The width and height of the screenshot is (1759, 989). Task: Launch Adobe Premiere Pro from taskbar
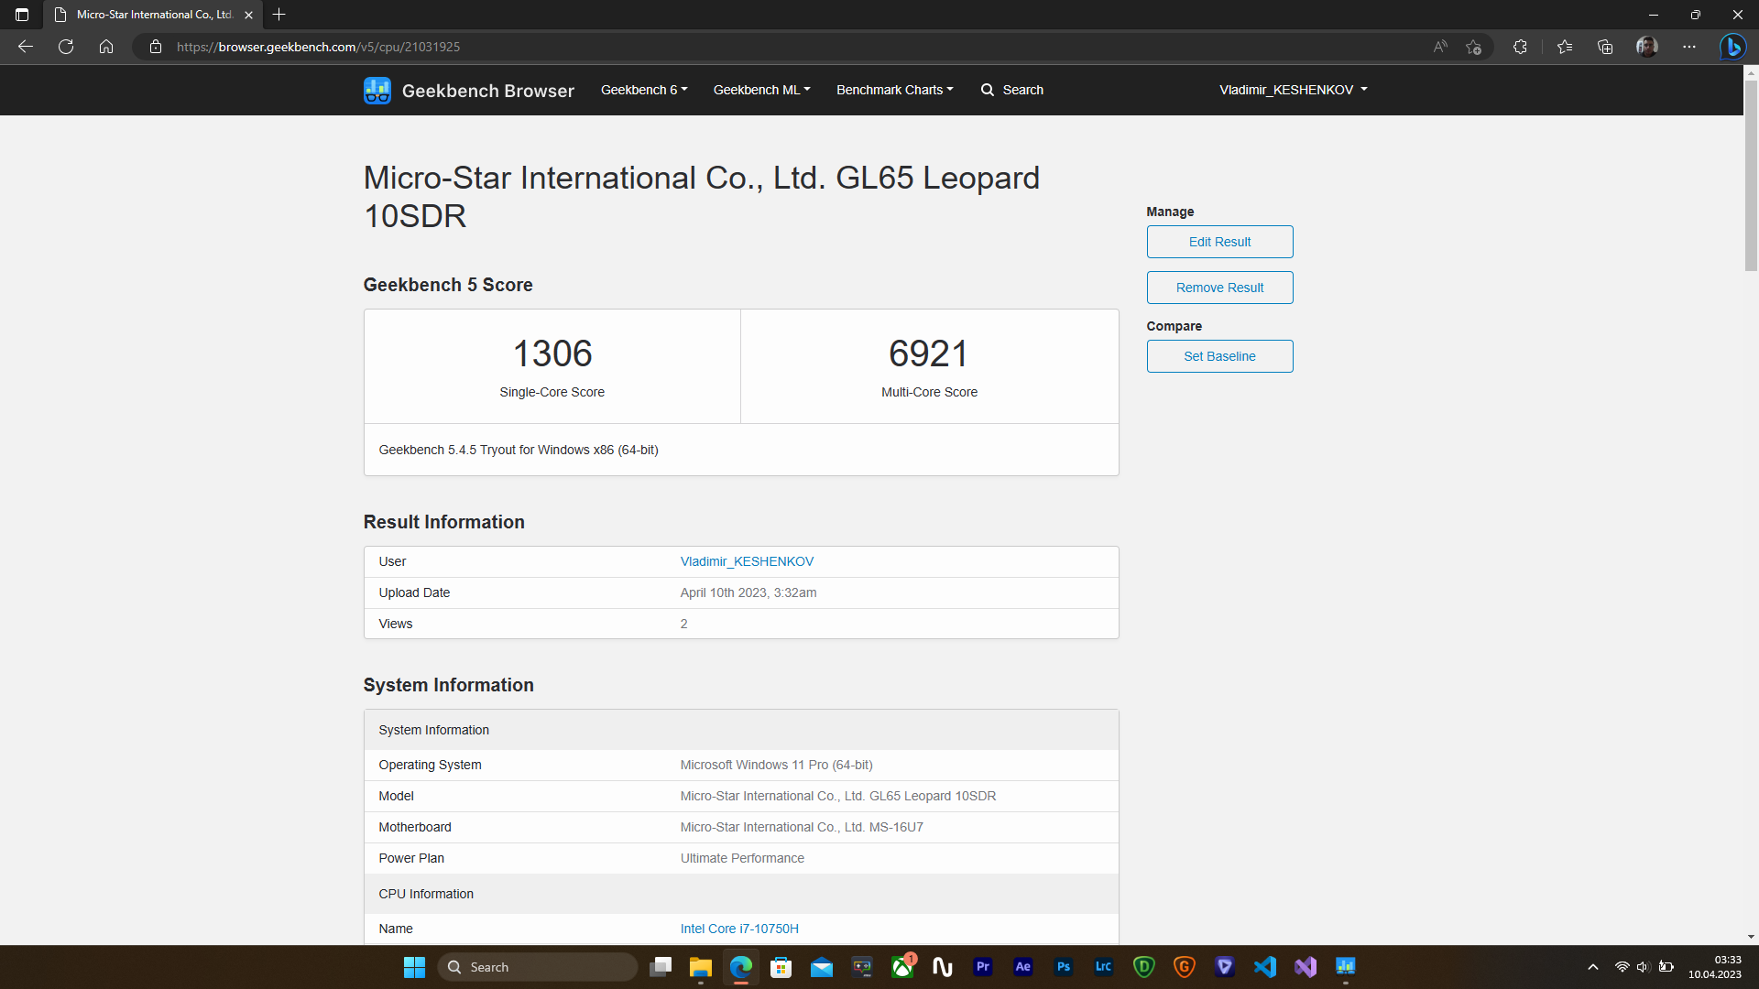pyautogui.click(x=983, y=967)
